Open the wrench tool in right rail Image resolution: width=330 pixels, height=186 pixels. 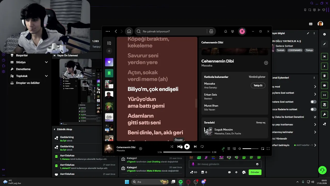coord(324,114)
